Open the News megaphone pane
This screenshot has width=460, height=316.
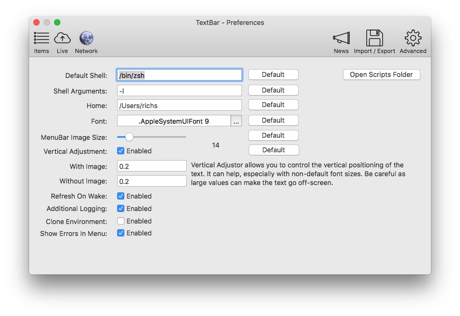click(x=341, y=43)
